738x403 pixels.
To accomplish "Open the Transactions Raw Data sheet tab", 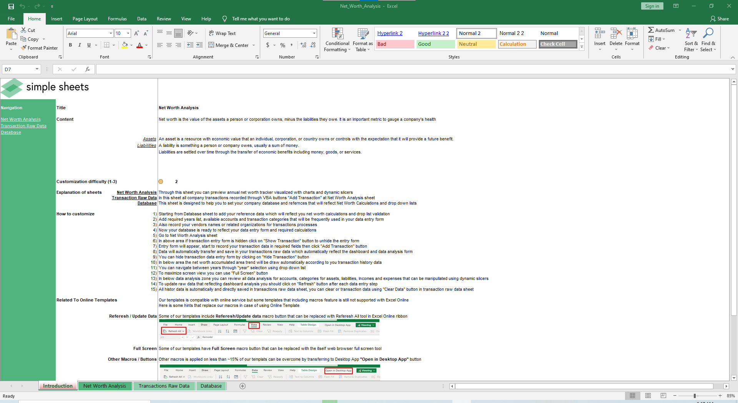I will (x=164, y=386).
